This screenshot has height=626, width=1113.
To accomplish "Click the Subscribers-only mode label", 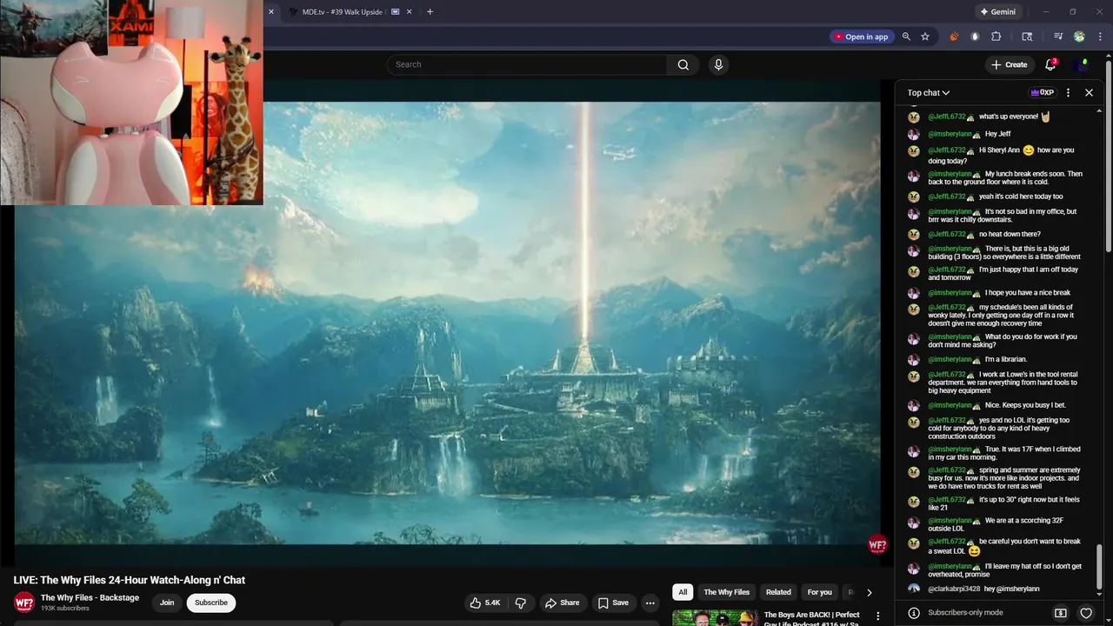I will coord(965,613).
